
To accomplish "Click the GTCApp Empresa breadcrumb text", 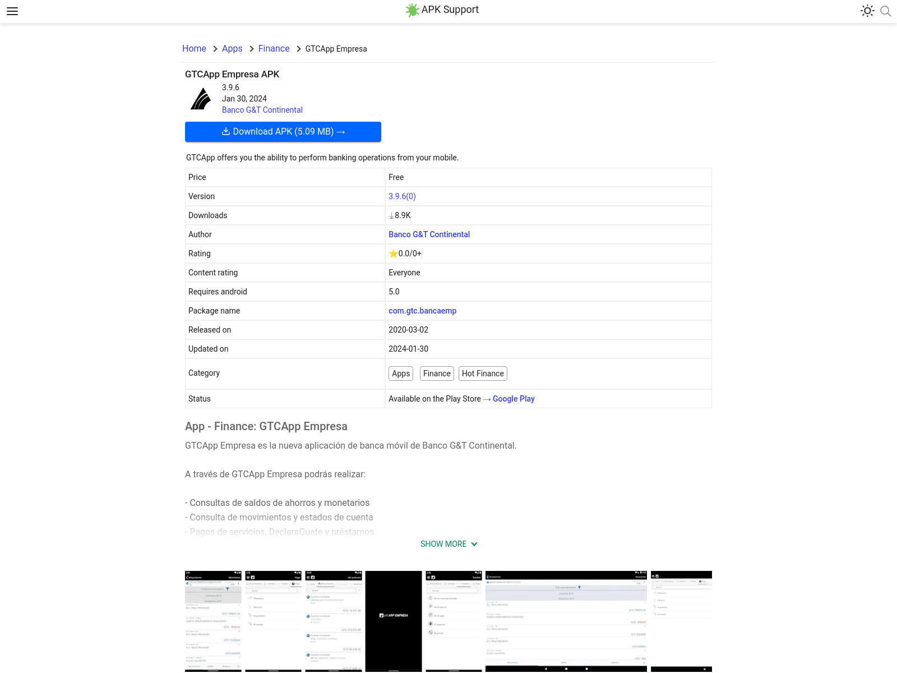I will [336, 49].
